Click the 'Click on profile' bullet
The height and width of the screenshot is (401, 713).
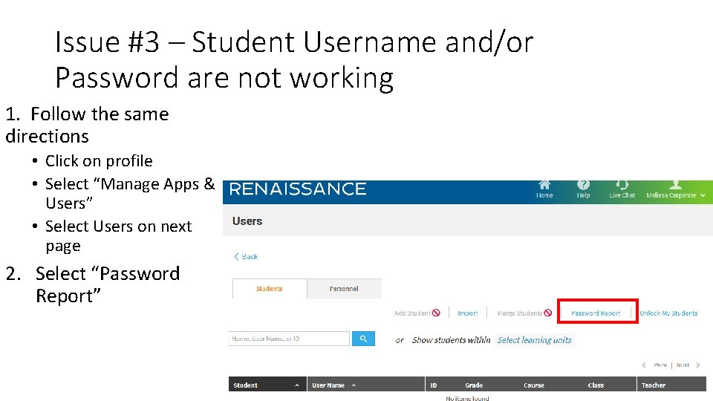point(99,161)
